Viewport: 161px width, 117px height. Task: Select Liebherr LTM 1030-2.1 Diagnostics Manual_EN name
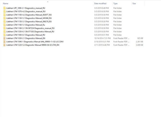(26, 38)
